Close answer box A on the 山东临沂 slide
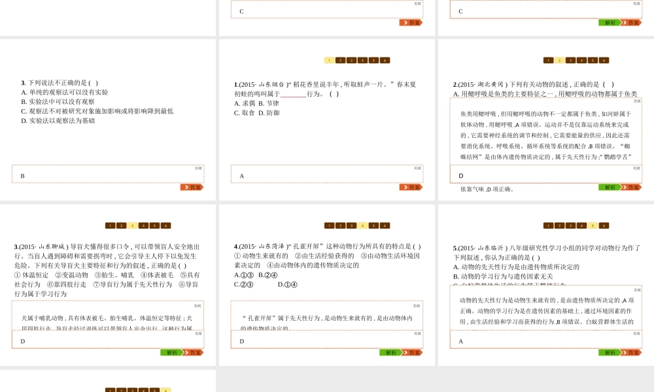 coord(636,334)
